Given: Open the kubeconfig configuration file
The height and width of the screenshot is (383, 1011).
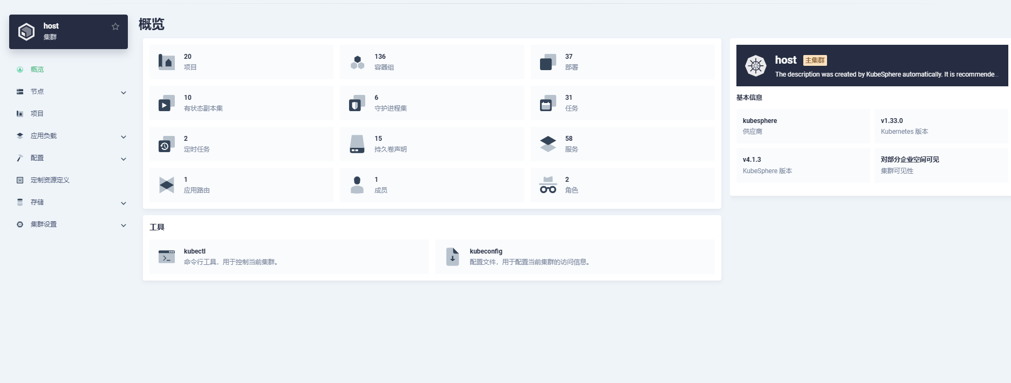Looking at the screenshot, I should tap(575, 257).
